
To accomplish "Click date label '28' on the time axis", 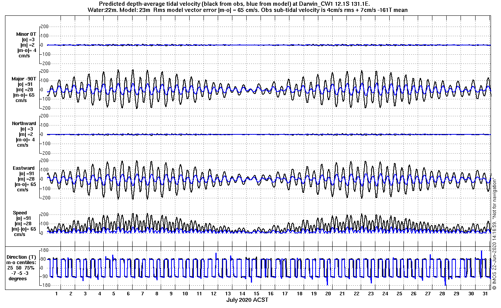I will [x=442, y=293].
